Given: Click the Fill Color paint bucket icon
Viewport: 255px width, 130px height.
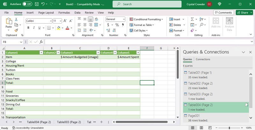Looking at the screenshot, I should click(59, 28).
